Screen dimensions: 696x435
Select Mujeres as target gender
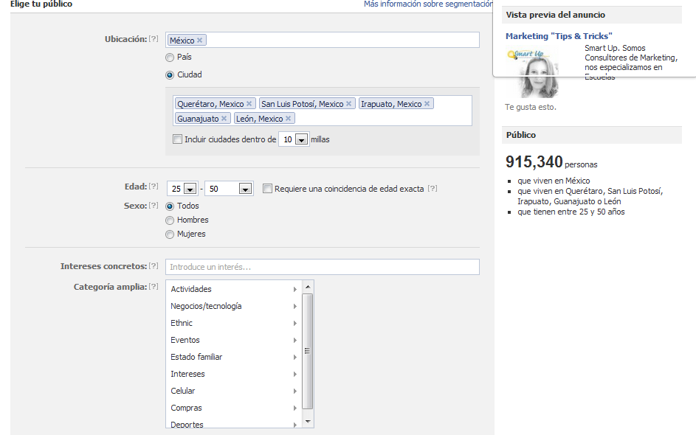coord(170,234)
